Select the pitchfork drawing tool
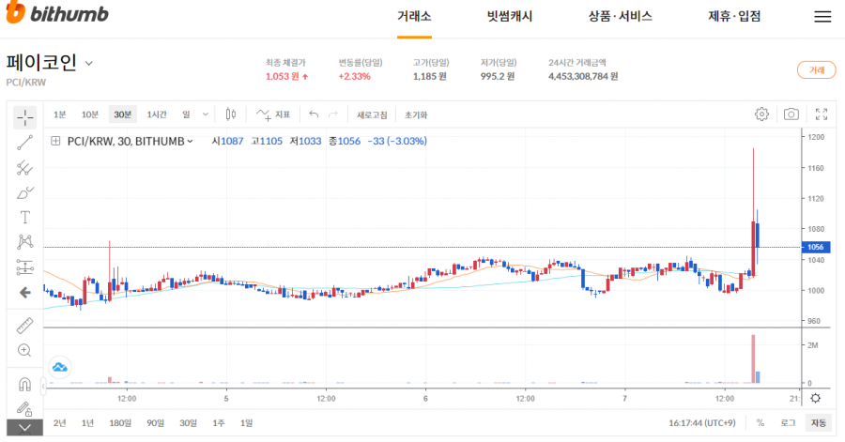This screenshot has width=845, height=442. click(x=24, y=167)
